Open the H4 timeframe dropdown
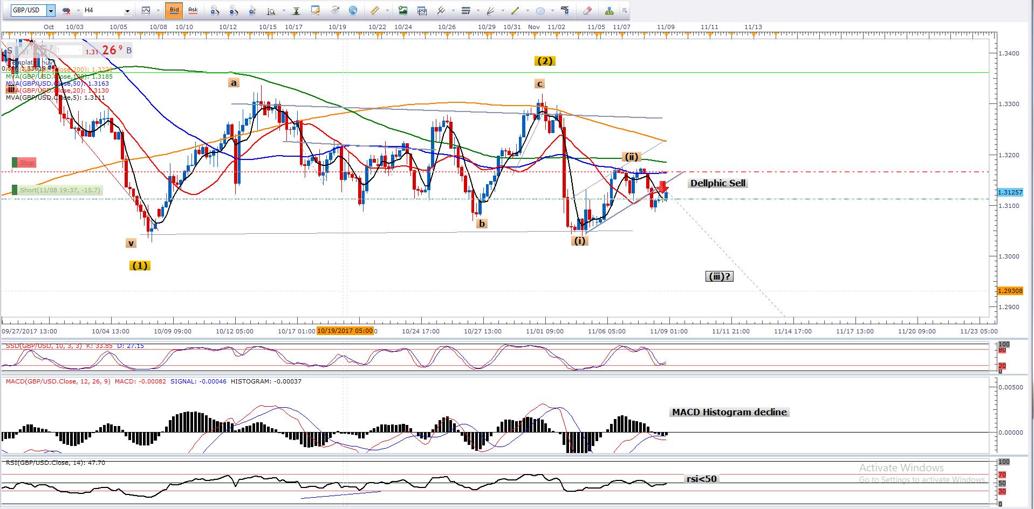1034x509 pixels. (127, 10)
